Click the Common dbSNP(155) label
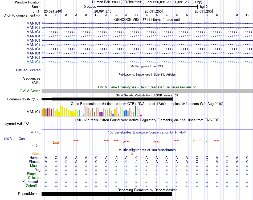 (24, 99)
